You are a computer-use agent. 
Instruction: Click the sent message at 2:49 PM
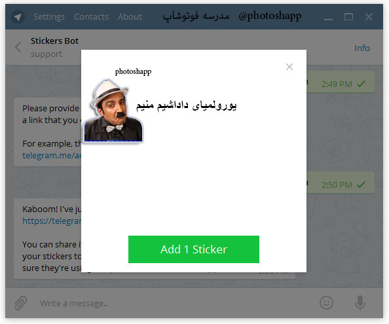click(x=341, y=82)
